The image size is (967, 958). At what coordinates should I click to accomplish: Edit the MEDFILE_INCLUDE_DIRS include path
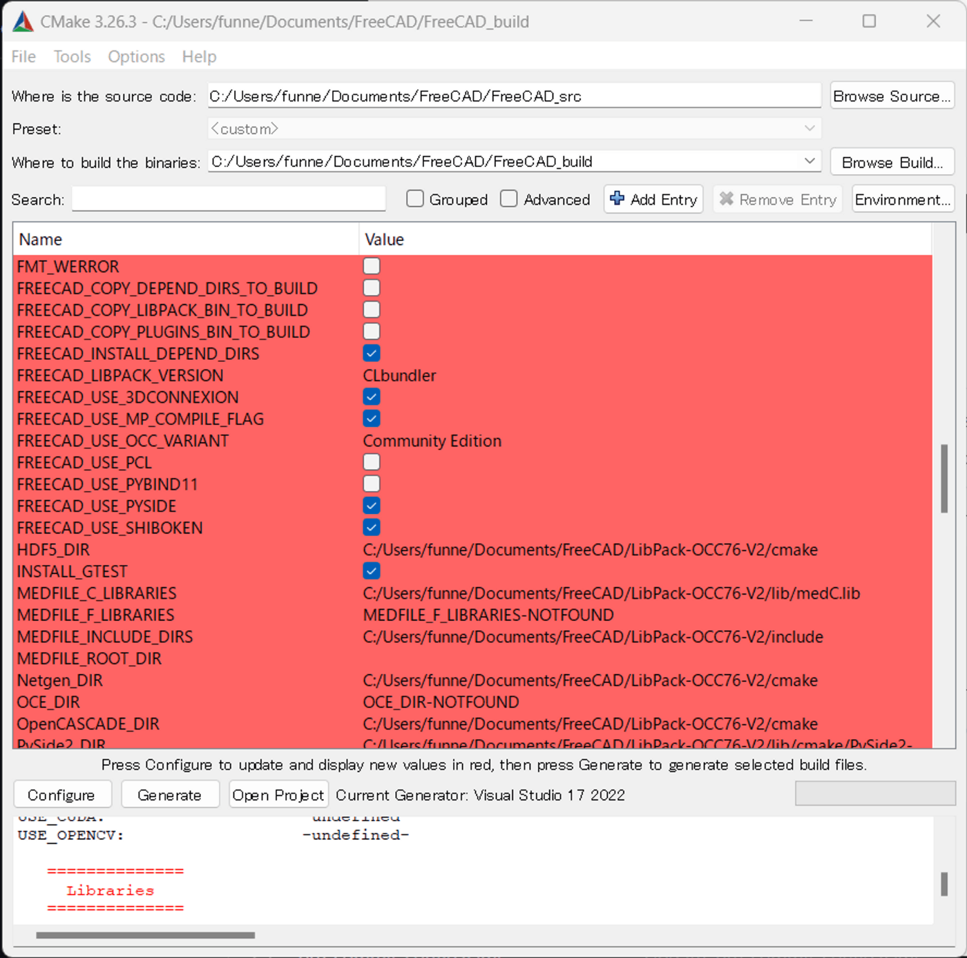pos(593,637)
